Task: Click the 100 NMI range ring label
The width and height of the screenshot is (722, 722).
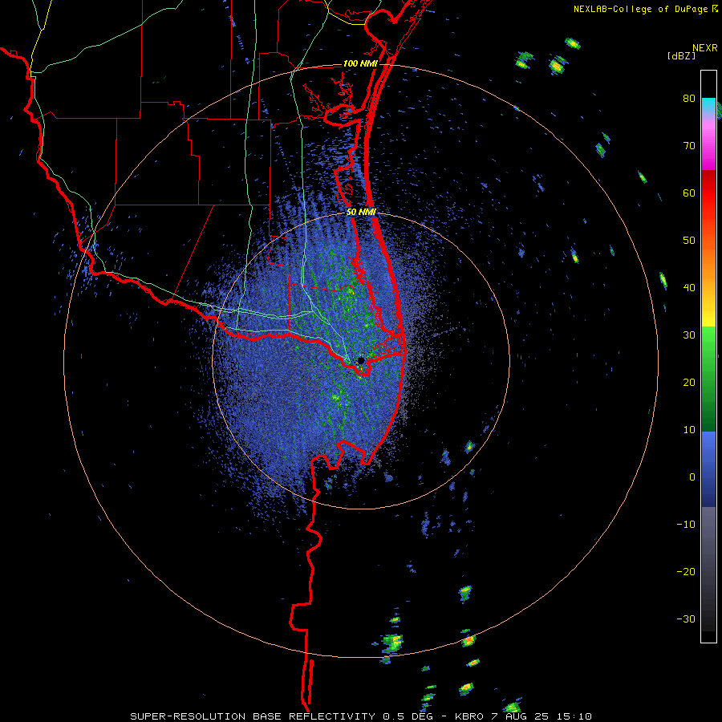Action: 360,63
